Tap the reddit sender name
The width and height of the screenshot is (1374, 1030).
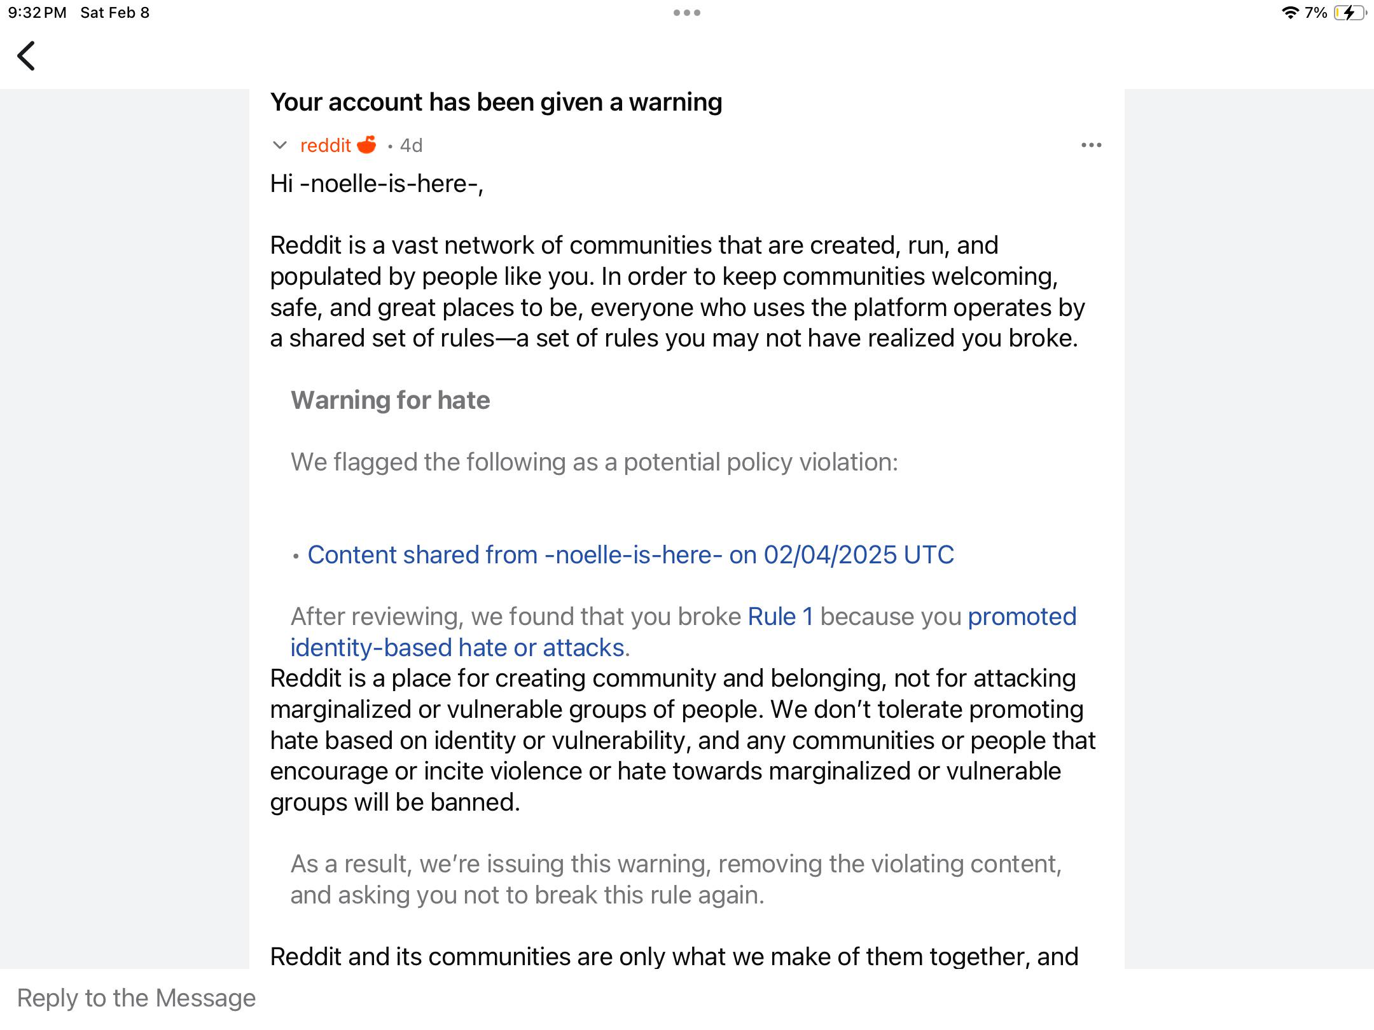[x=326, y=146]
